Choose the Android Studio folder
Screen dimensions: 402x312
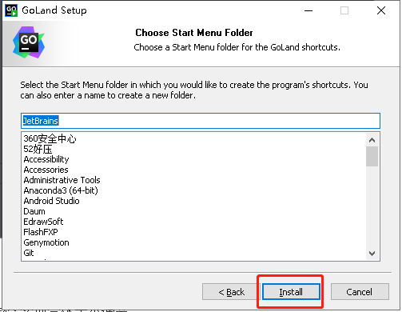click(51, 201)
